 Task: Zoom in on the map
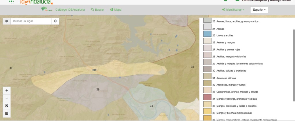tap(7, 90)
